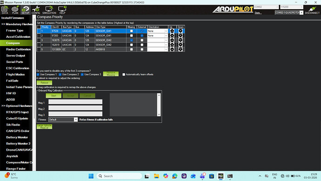
Task: Open Microsoft Store from taskbar
Action: [212, 176]
